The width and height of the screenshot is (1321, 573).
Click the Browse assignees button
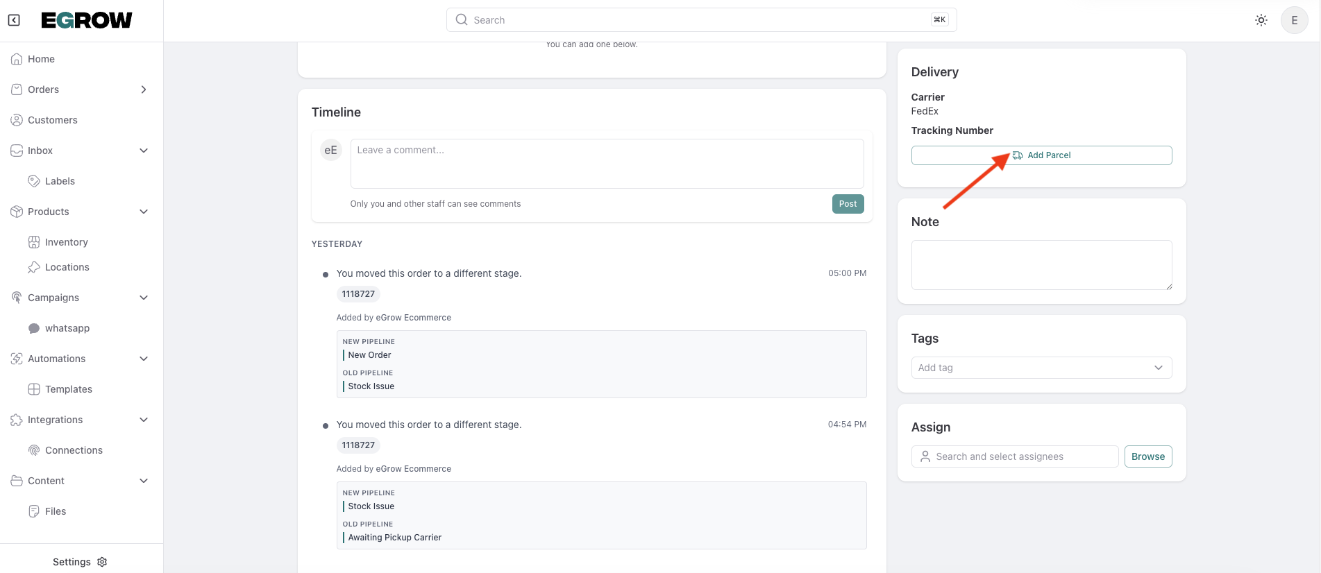tap(1147, 456)
